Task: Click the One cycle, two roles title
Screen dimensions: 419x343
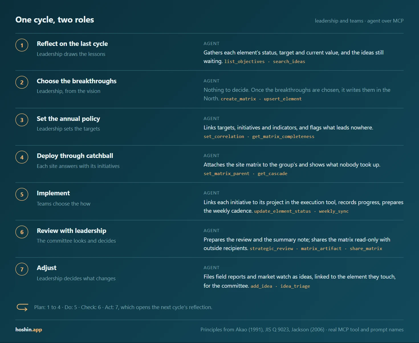Action: (x=55, y=20)
